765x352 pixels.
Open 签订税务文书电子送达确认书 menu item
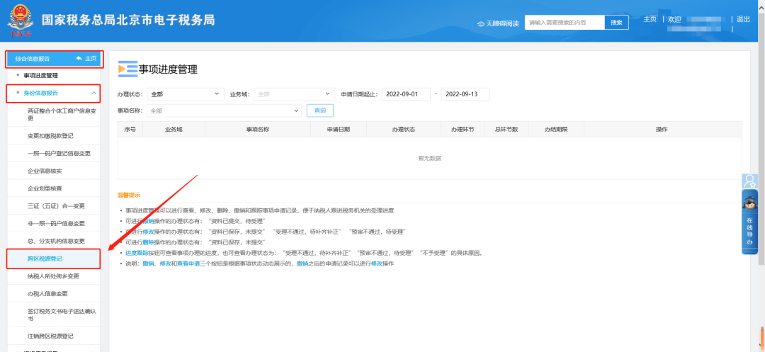click(x=62, y=314)
